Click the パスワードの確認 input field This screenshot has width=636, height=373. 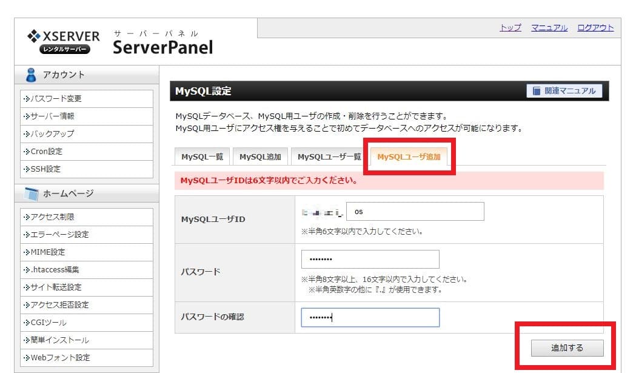370,317
